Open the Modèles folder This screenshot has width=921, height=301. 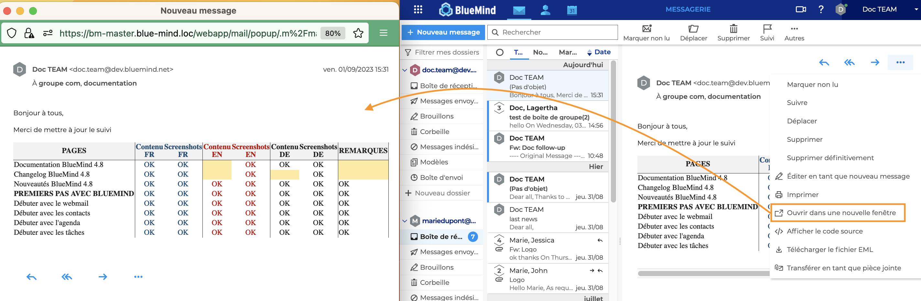pyautogui.click(x=443, y=162)
